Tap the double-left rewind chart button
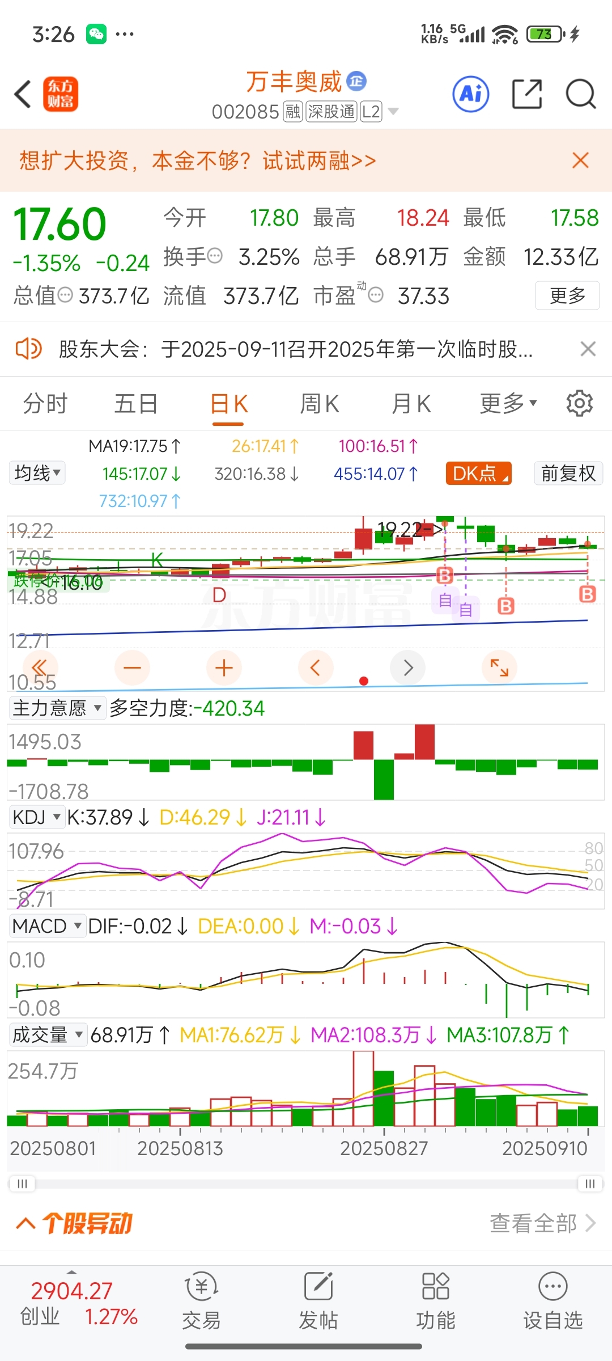This screenshot has height=1361, width=612. [40, 667]
